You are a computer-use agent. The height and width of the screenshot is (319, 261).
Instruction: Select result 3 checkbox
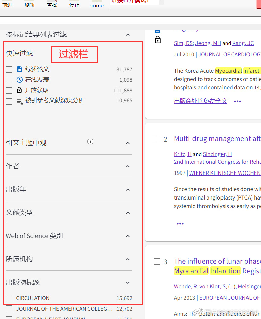pos(157,262)
